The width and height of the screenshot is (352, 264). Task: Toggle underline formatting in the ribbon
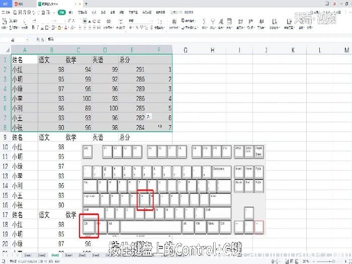[42, 28]
